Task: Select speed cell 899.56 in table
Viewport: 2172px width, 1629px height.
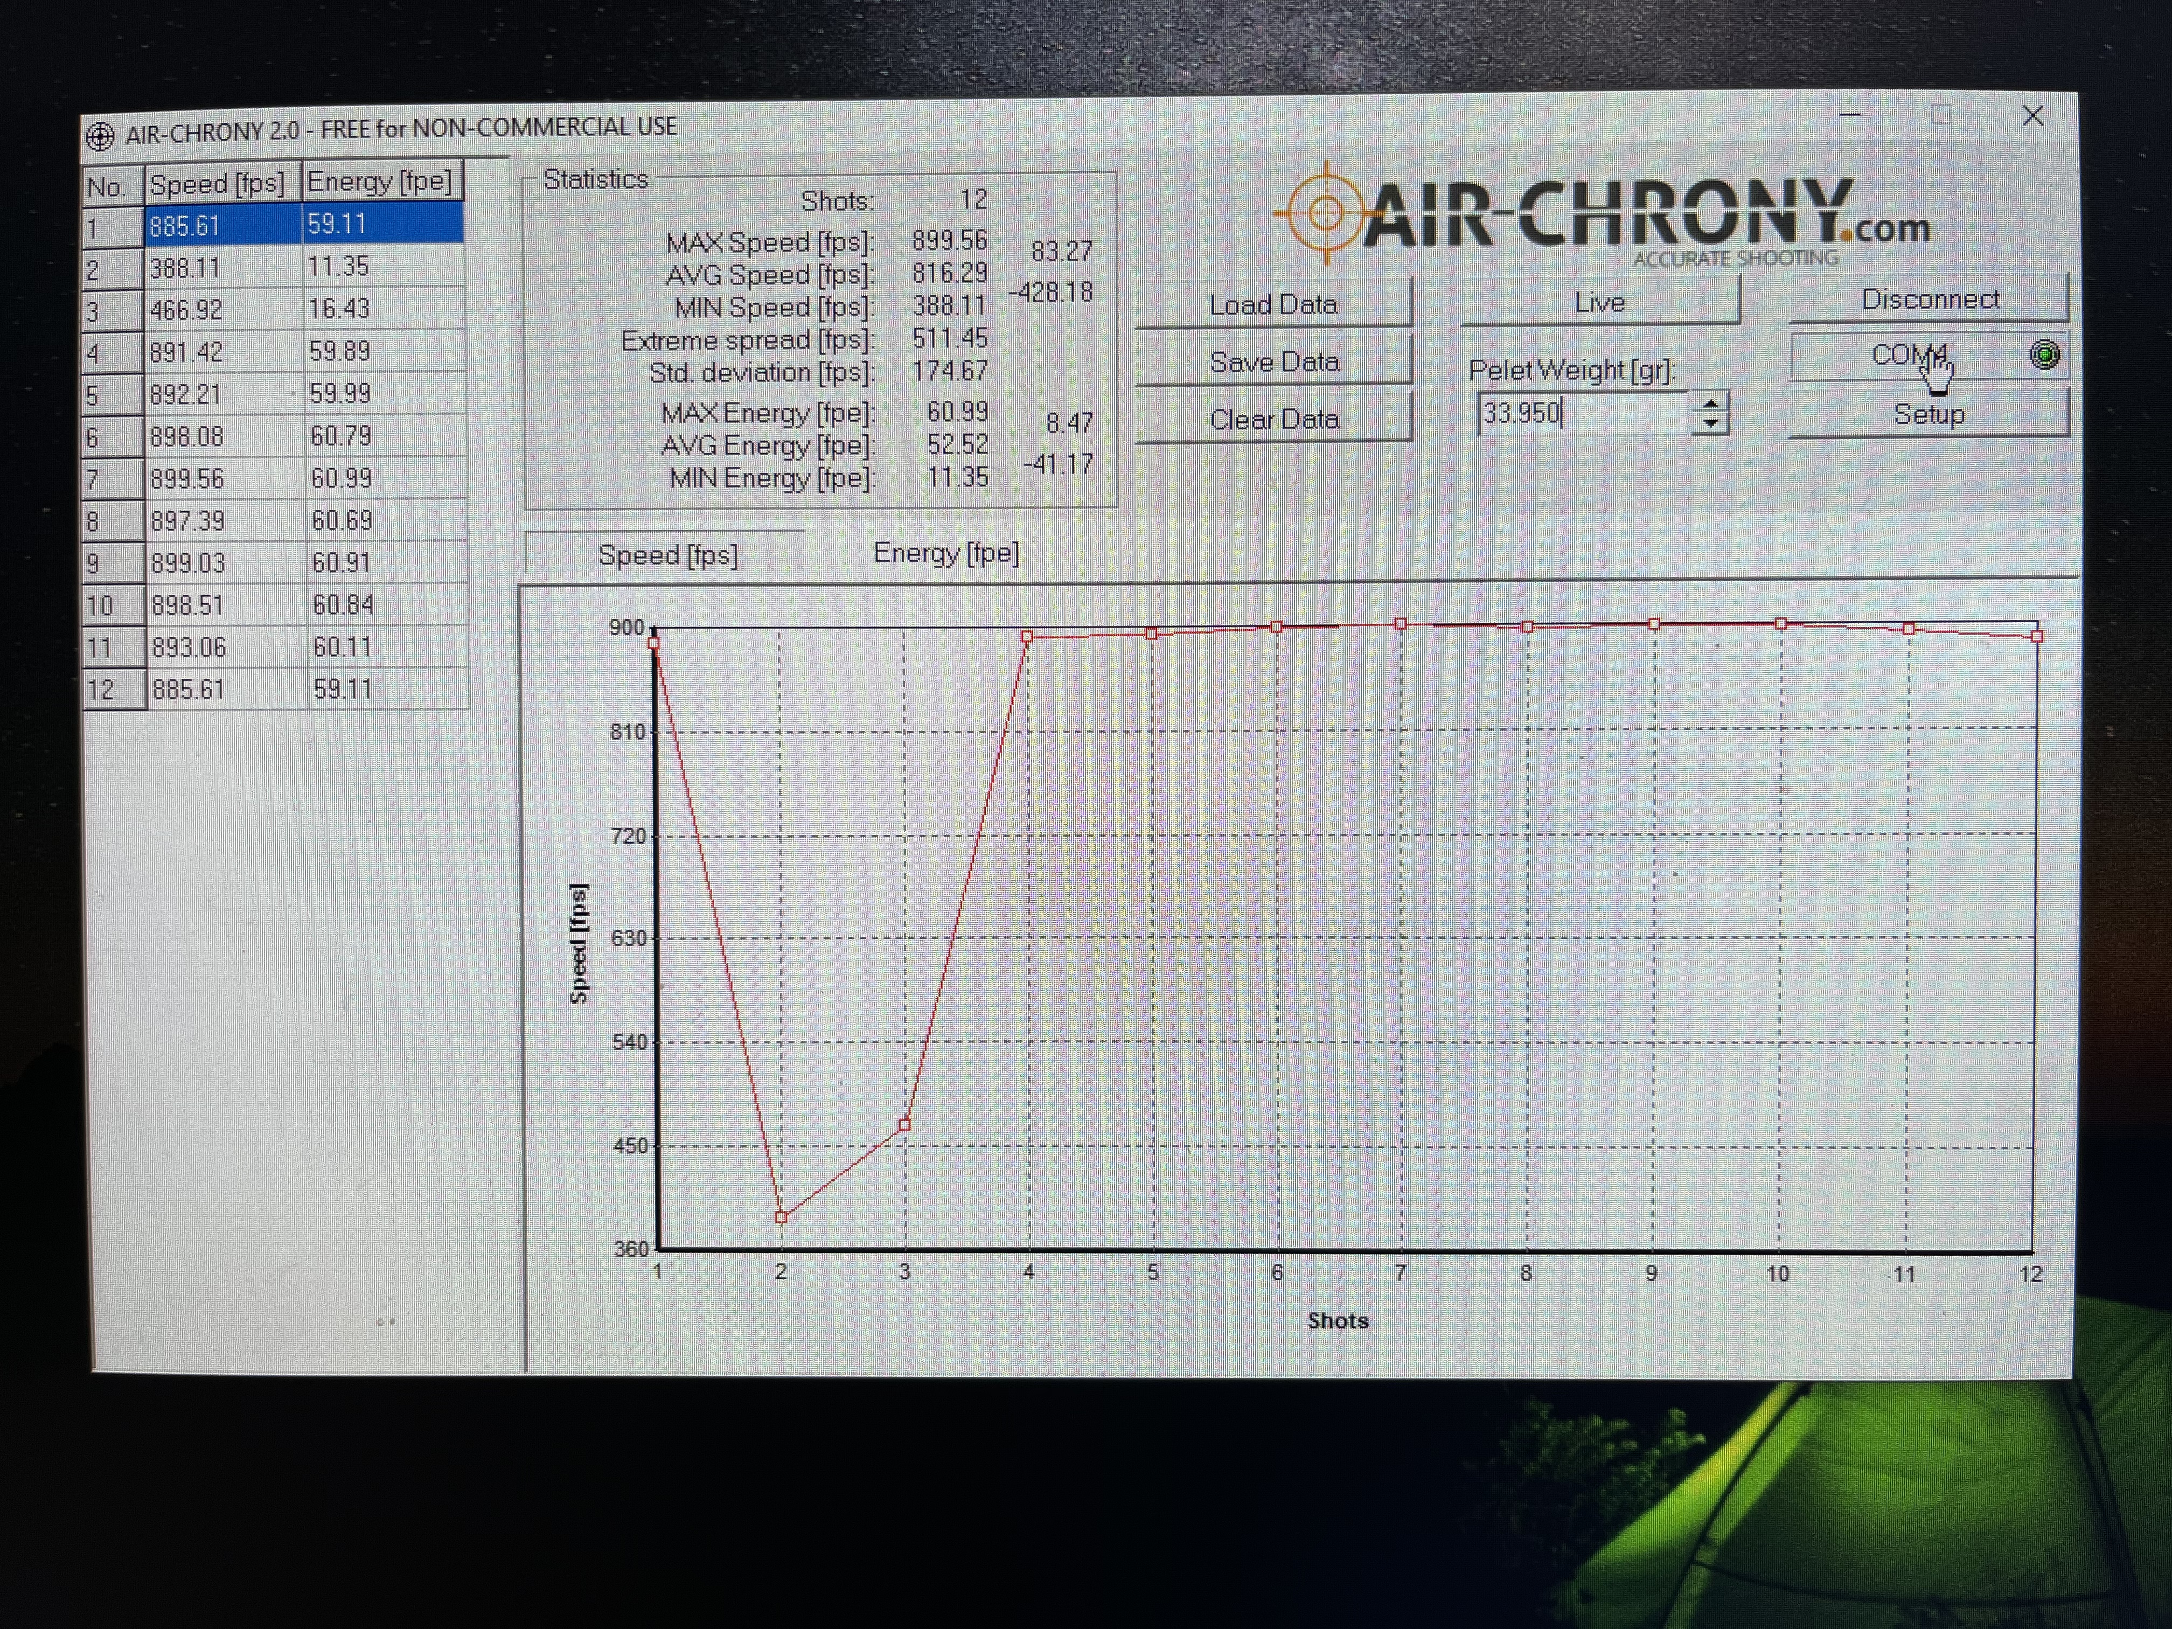Action: coord(226,479)
